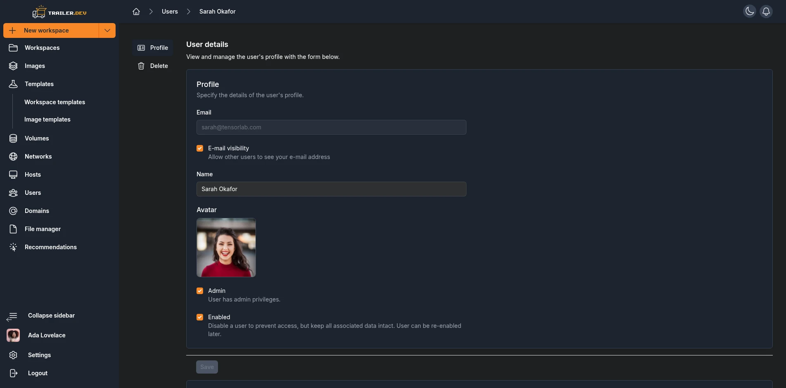
Task: Click the Networks globe icon
Action: 13,157
